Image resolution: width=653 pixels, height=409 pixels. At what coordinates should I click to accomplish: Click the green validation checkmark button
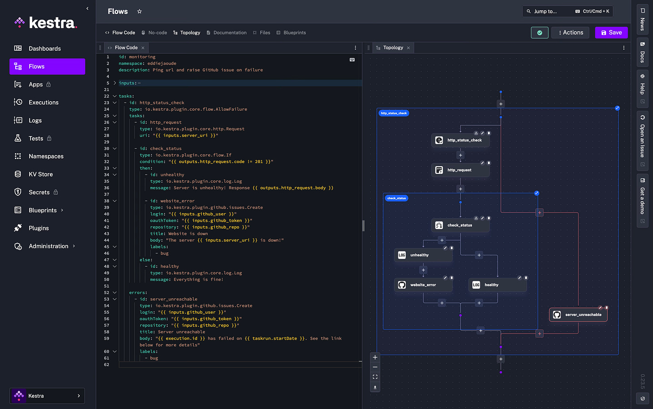(540, 33)
